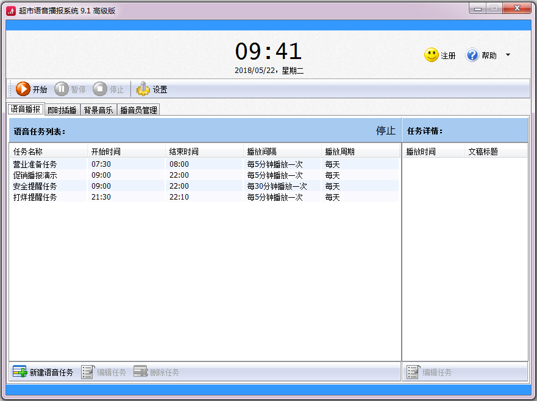This screenshot has width=537, height=401.
Task: Sort by the 任务名称 column header
Action: click(48, 152)
